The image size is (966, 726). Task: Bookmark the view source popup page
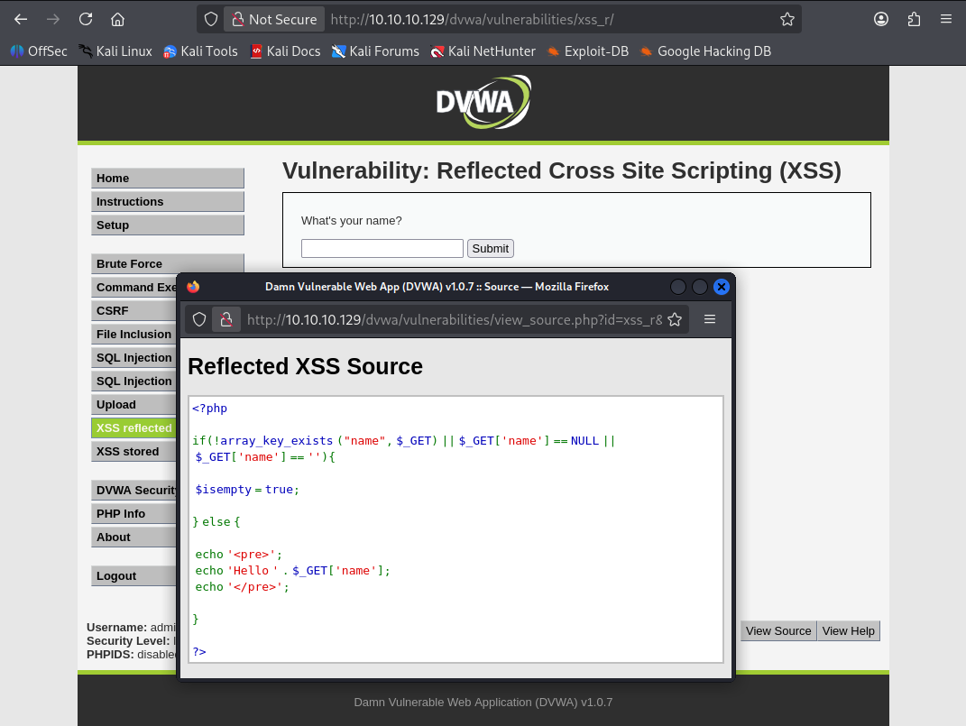click(675, 319)
